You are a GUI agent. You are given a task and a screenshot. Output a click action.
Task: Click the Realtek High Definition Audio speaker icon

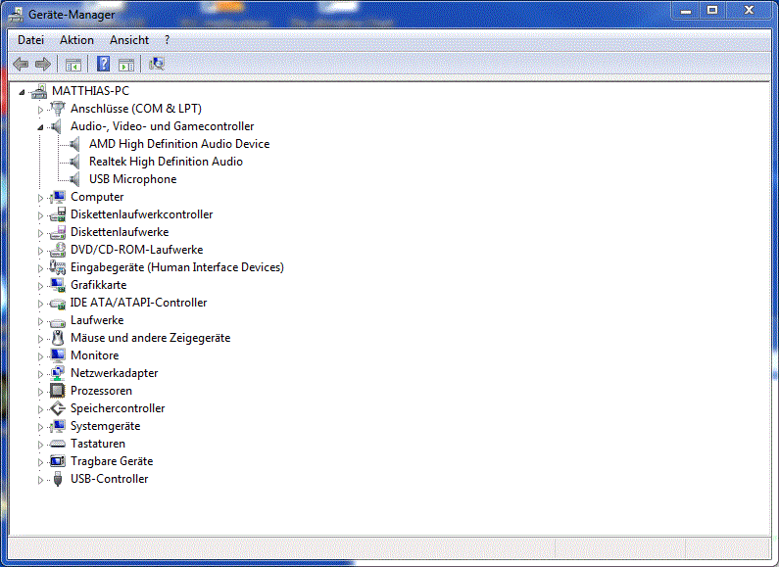(x=74, y=162)
